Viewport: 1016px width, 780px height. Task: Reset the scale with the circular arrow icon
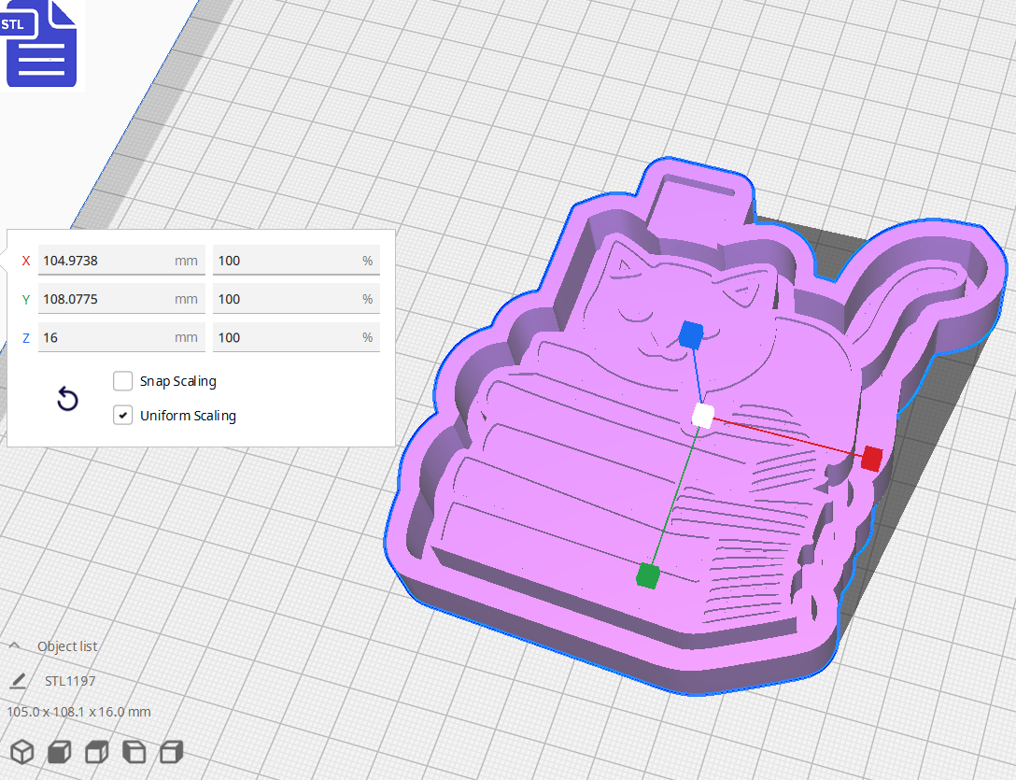66,399
